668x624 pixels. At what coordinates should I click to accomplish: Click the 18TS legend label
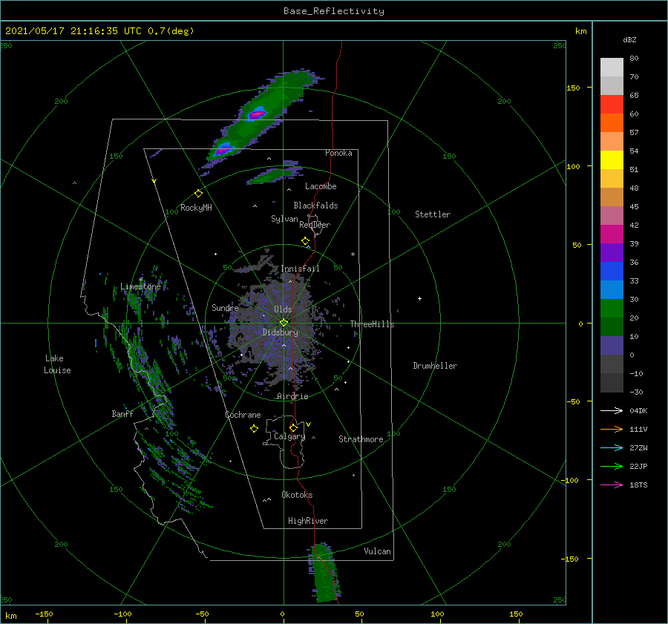(638, 485)
